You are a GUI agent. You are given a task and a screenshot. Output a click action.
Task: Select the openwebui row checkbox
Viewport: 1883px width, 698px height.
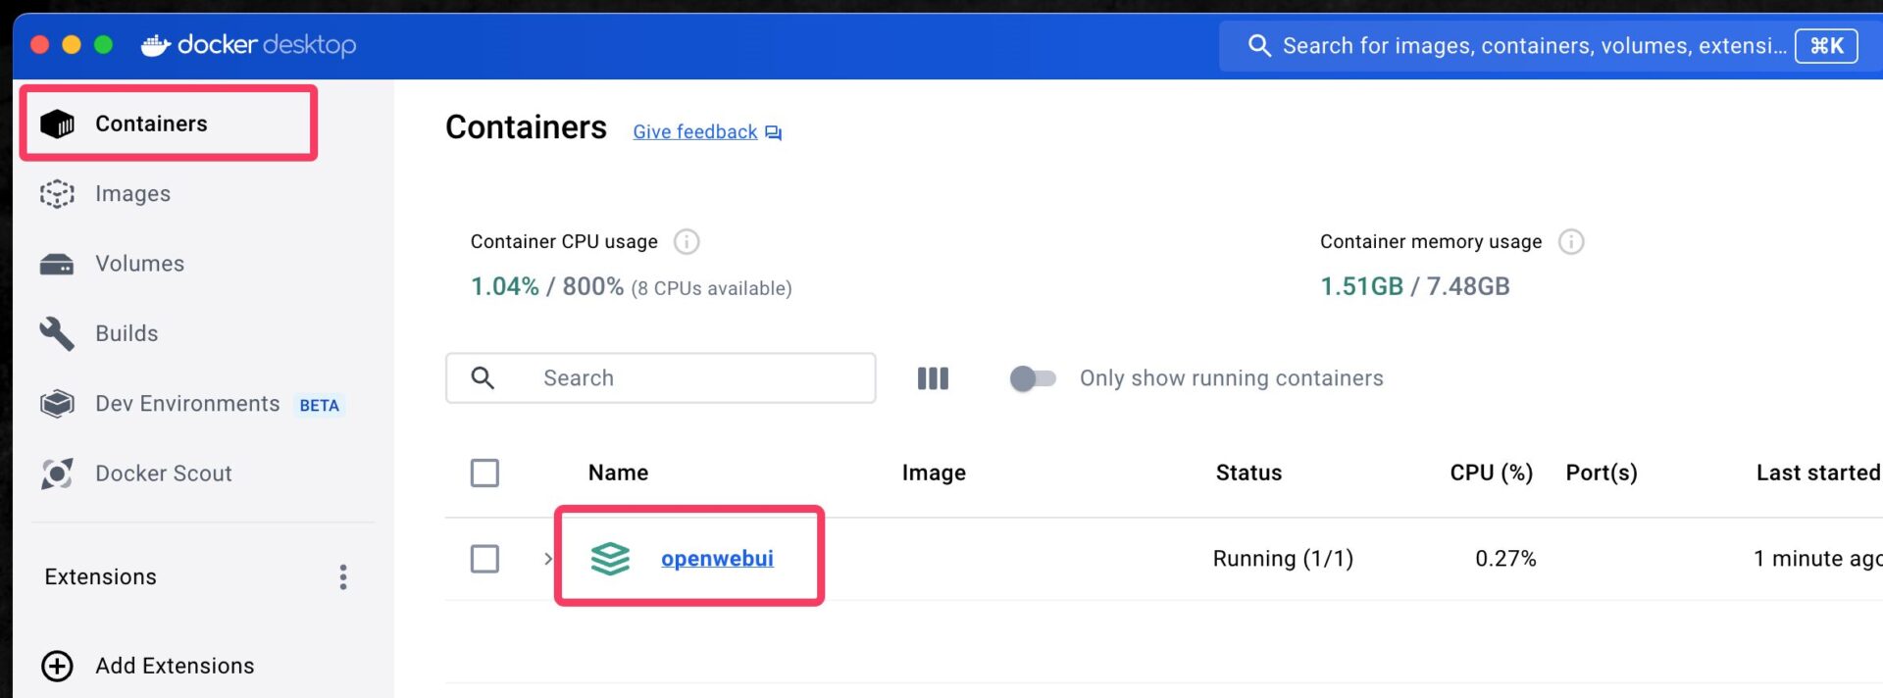[484, 559]
